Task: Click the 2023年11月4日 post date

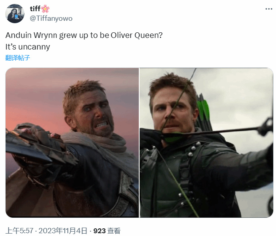Action: click(63, 231)
